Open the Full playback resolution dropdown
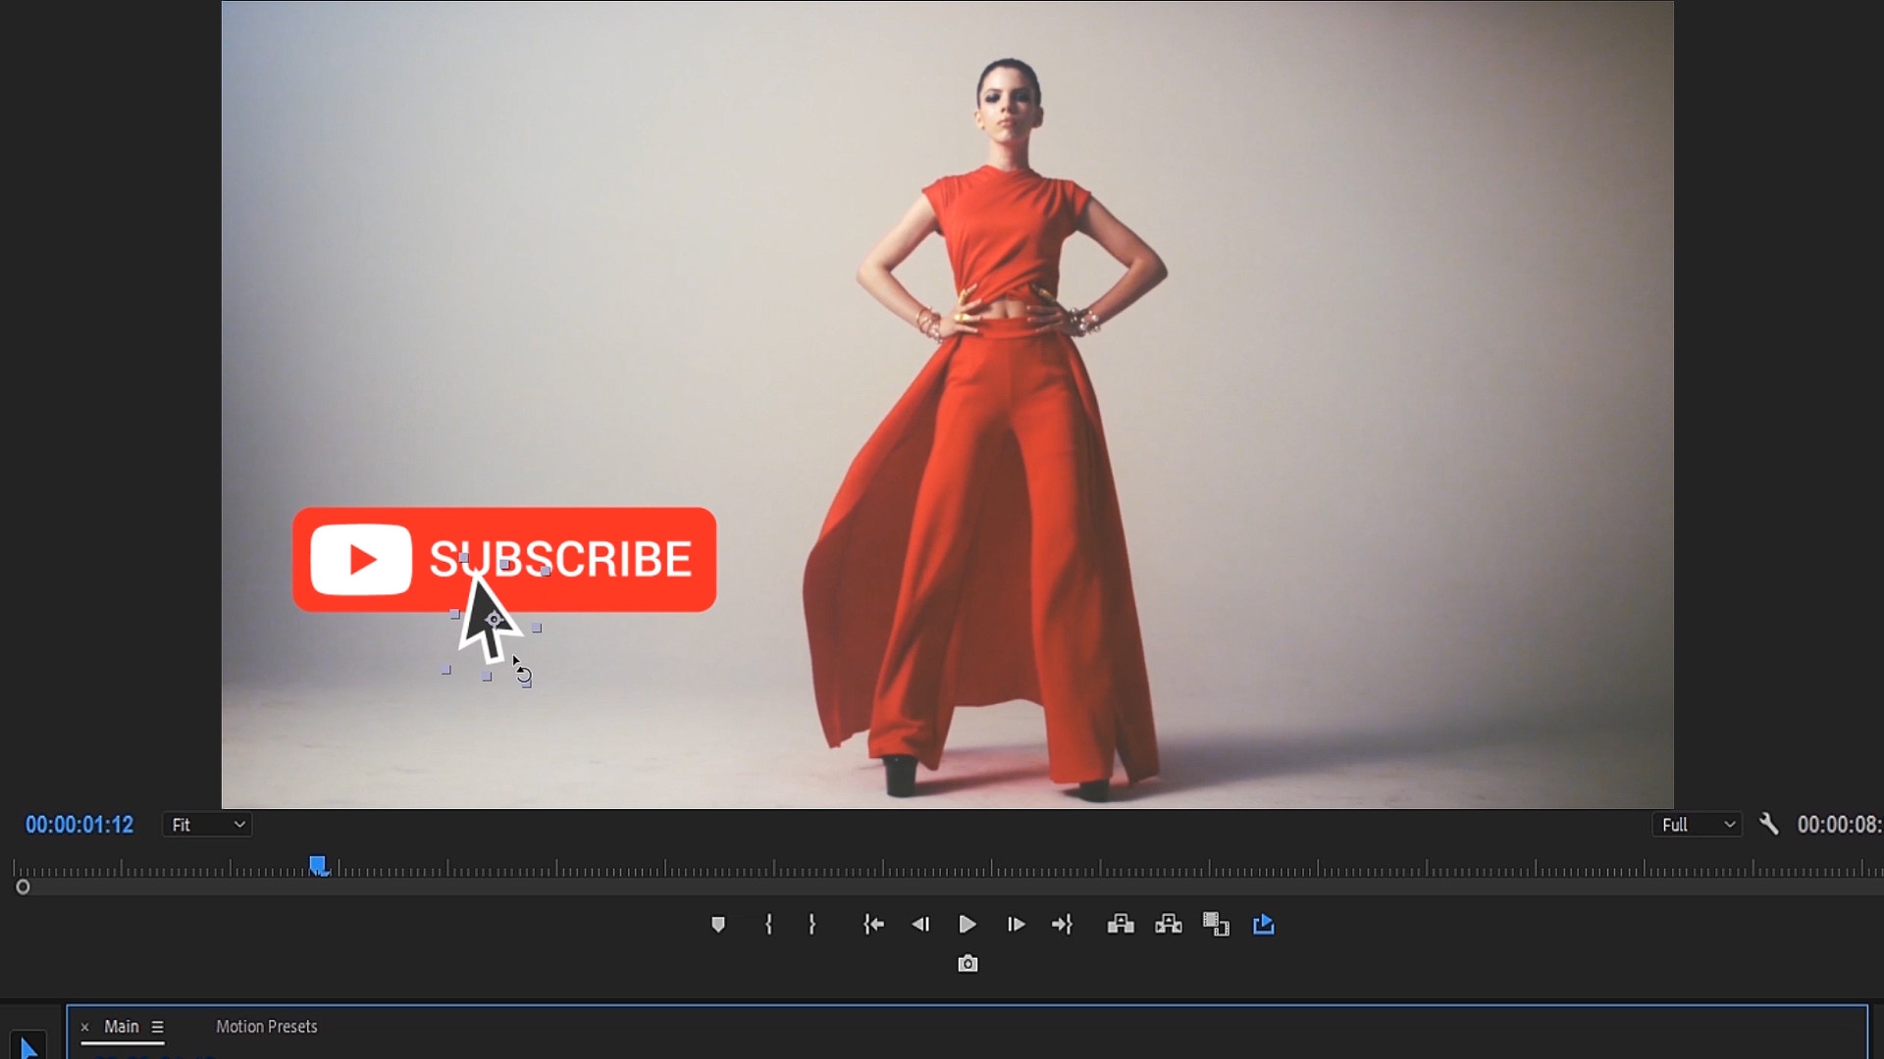 [1698, 825]
